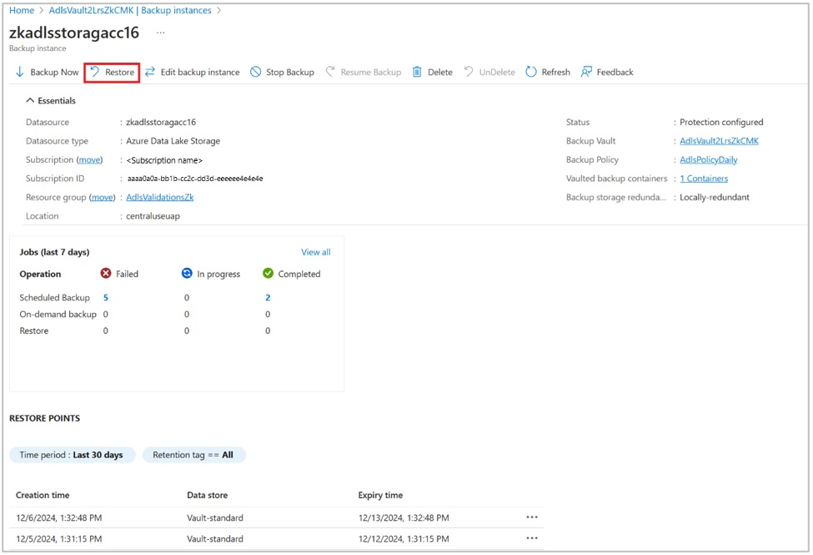Open the 5 failed Scheduled Backup jobs

click(x=106, y=297)
